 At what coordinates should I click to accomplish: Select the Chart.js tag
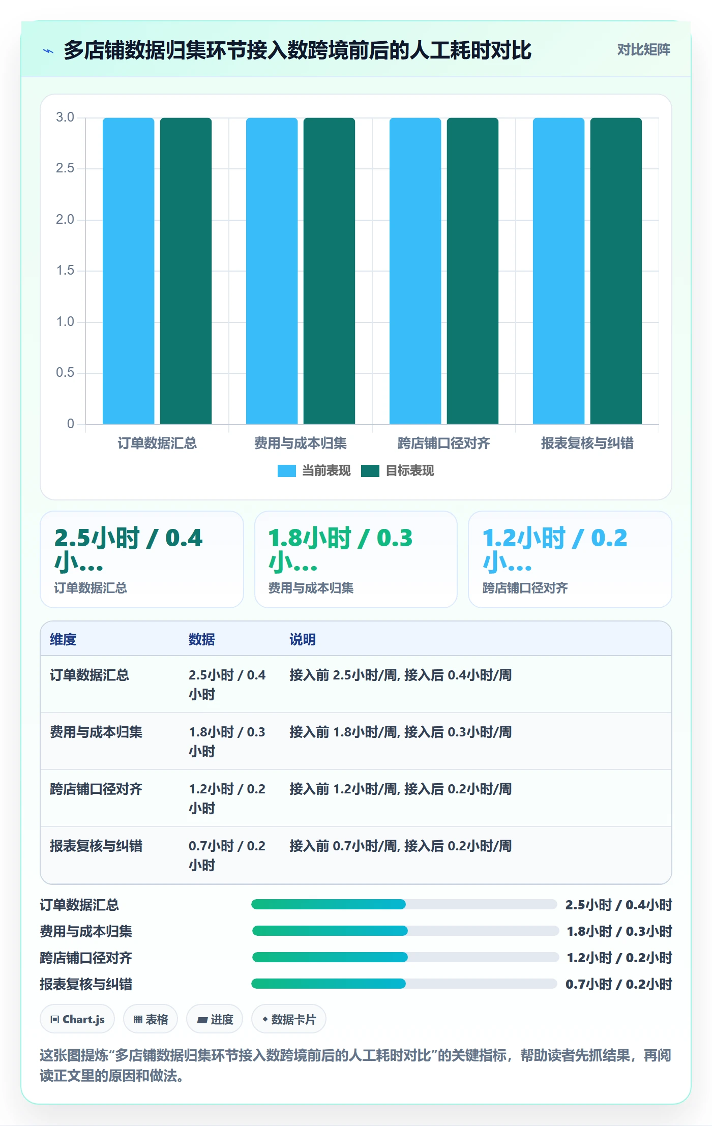pos(77,1019)
